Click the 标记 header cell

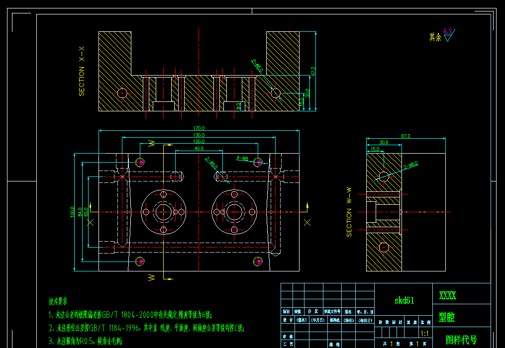[x=287, y=312]
